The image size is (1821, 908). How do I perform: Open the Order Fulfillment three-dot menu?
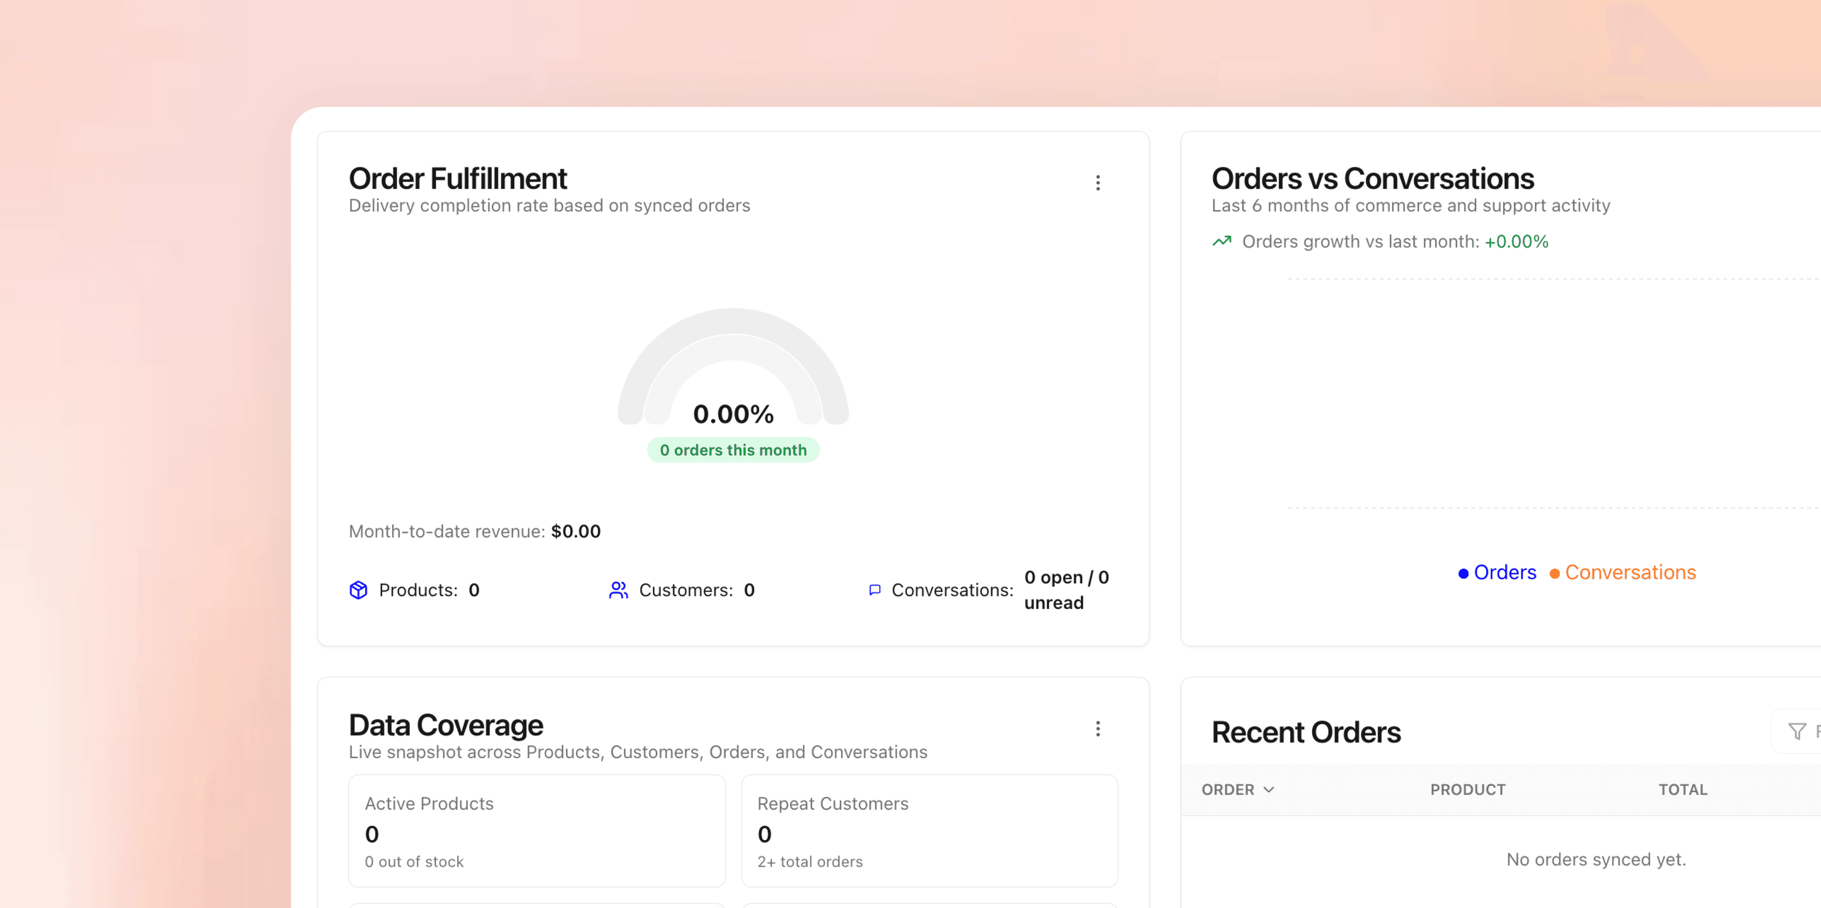(1098, 183)
